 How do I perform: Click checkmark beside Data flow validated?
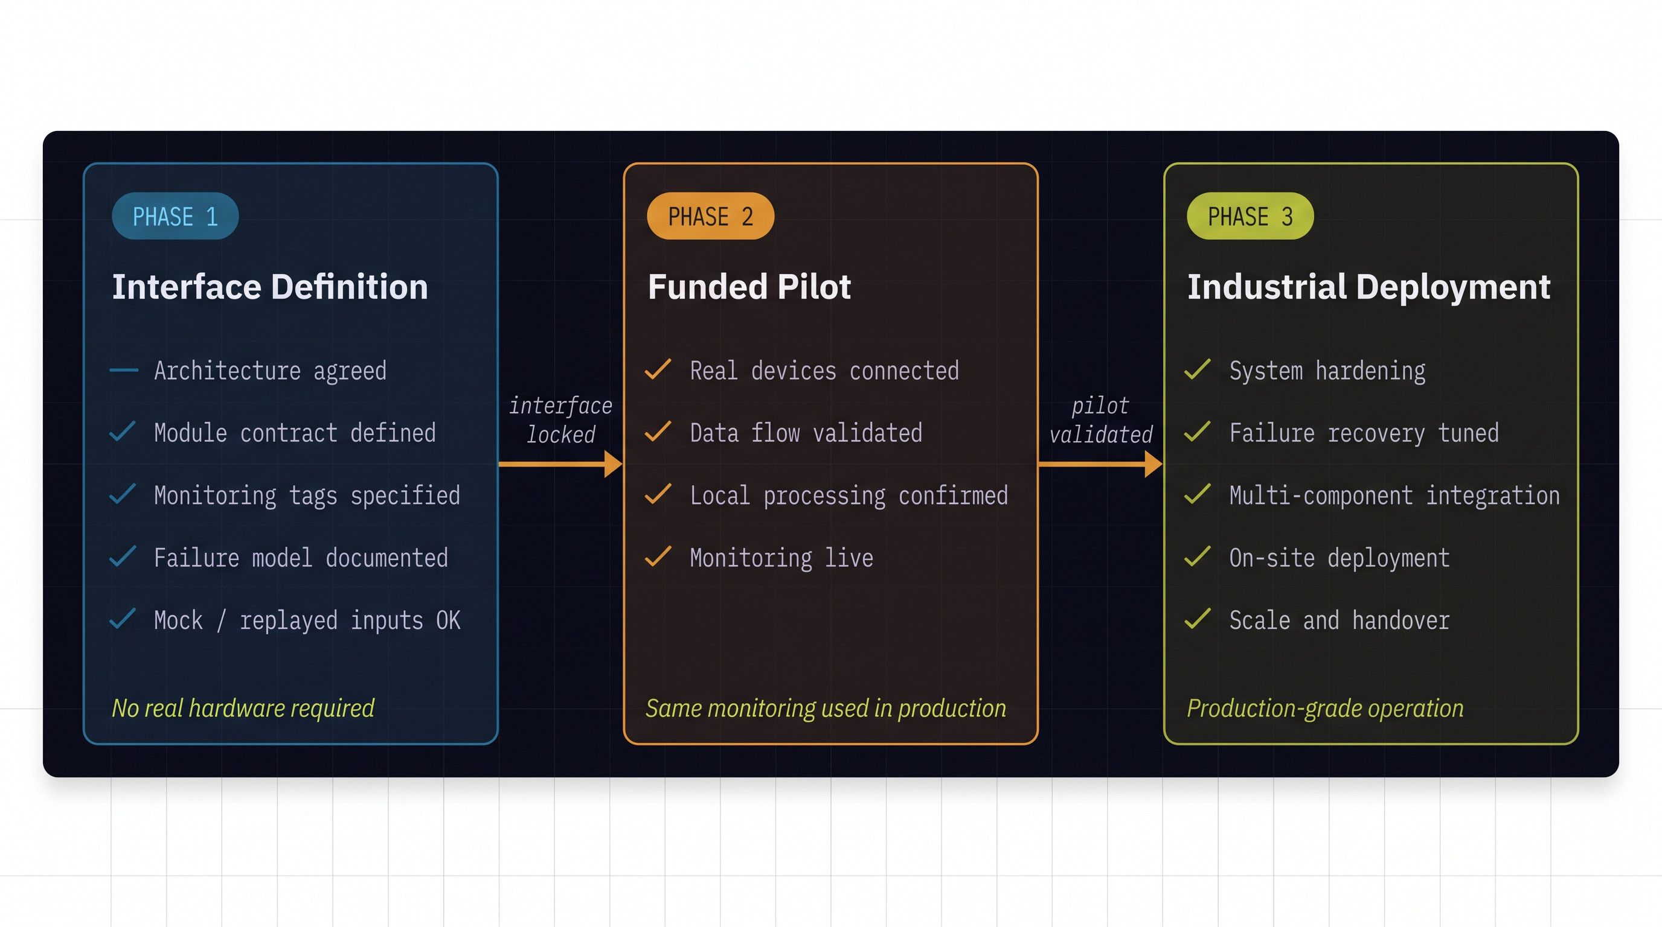658,432
